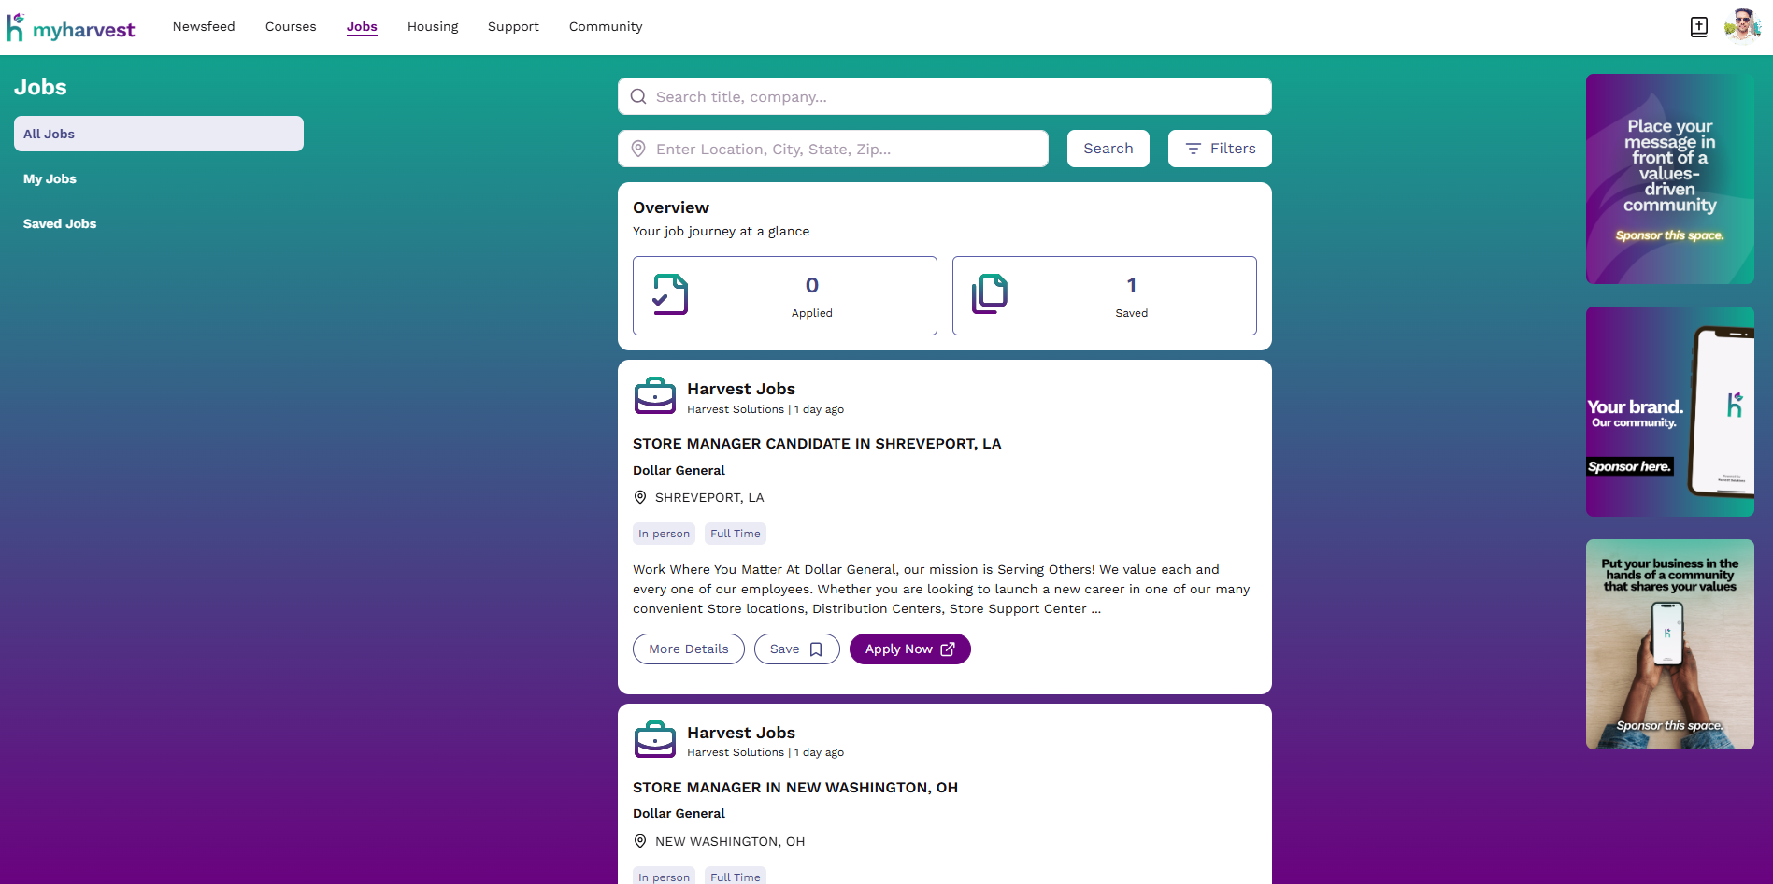The image size is (1773, 884).
Task: Click Apply Now for Shreveport job
Action: point(909,649)
